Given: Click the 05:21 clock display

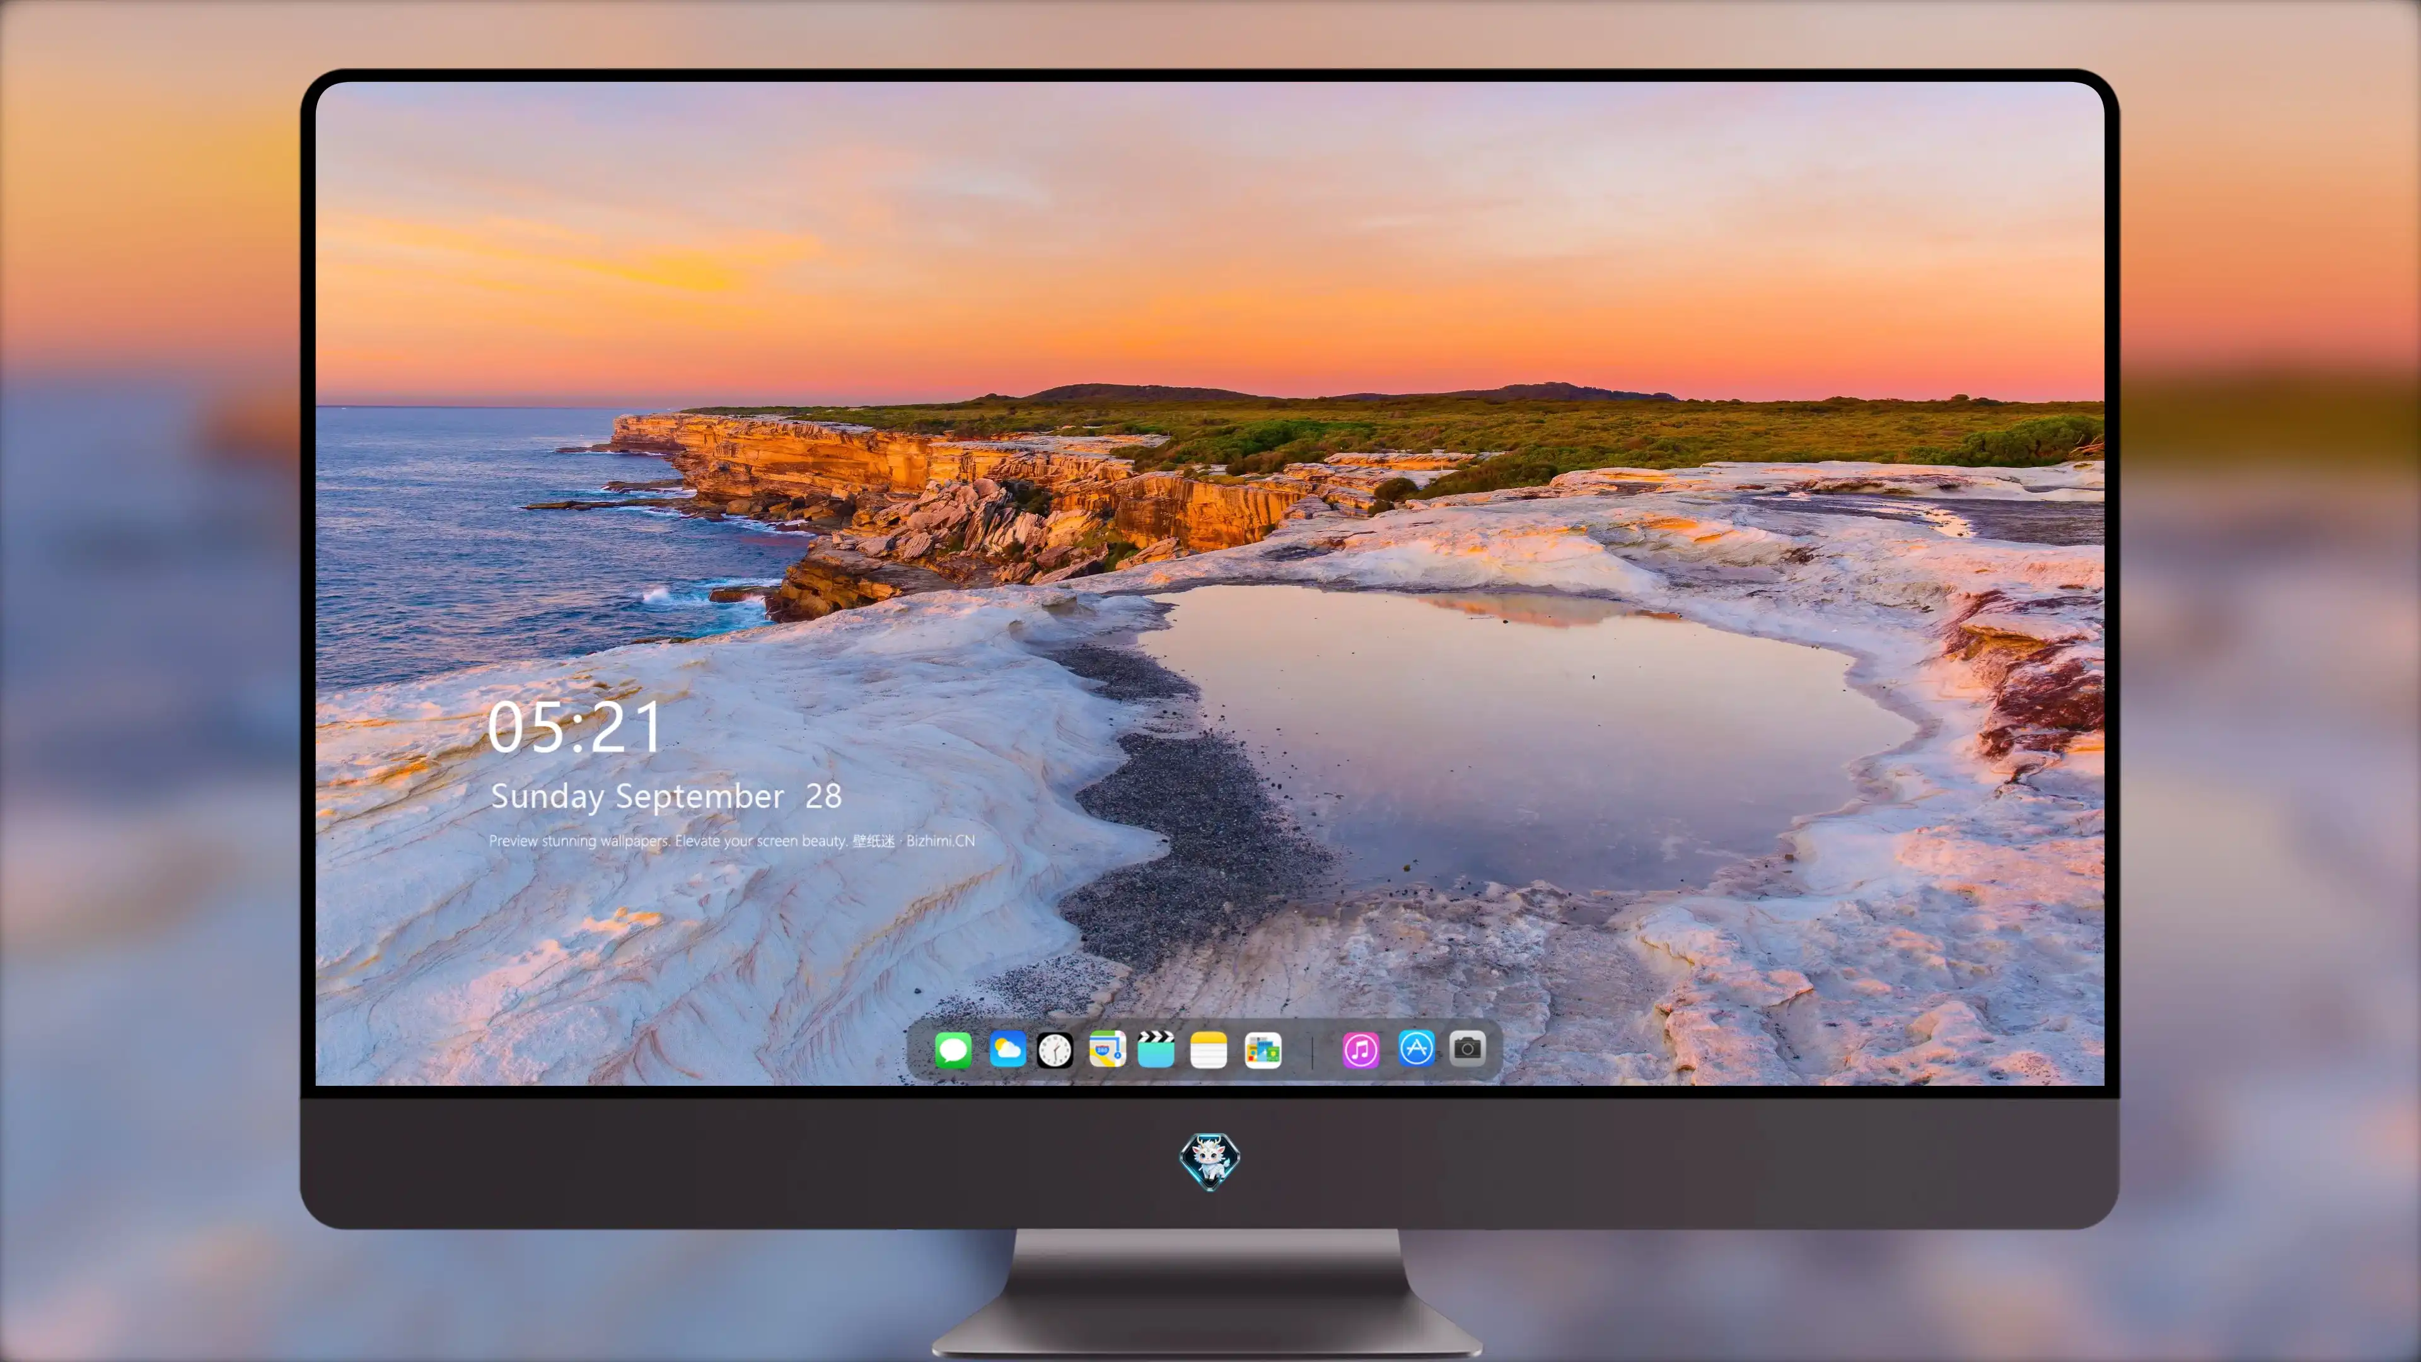Looking at the screenshot, I should pos(574,726).
